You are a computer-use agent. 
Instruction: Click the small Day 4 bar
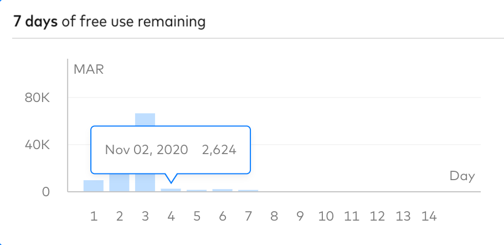pyautogui.click(x=171, y=190)
